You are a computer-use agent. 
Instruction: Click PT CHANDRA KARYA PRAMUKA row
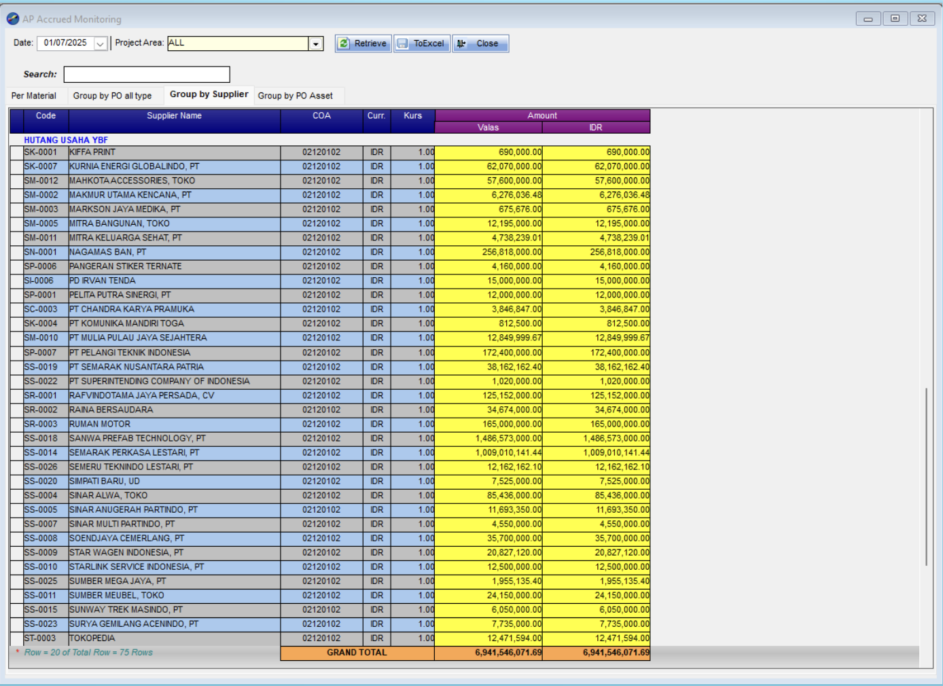tap(330, 309)
